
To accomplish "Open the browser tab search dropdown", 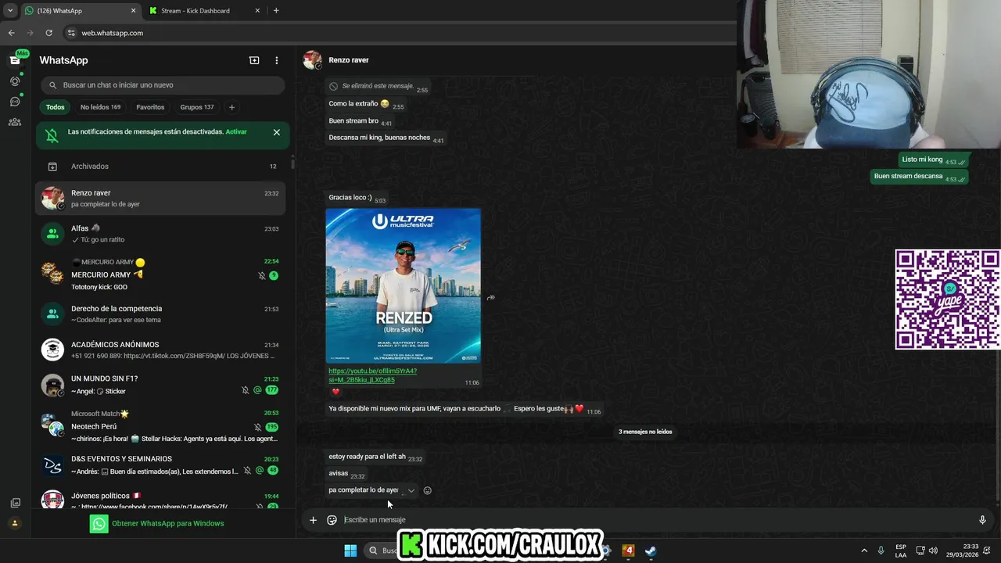I will coord(10,11).
